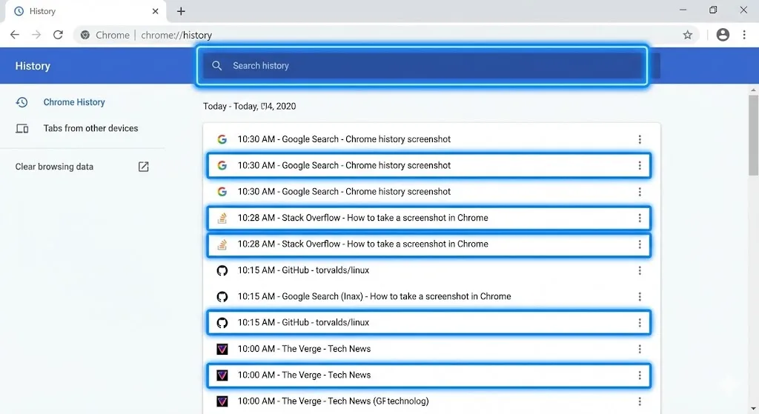The width and height of the screenshot is (759, 414).
Task: Open more actions for The Verge (GF technolog) entry
Action: [640, 401]
